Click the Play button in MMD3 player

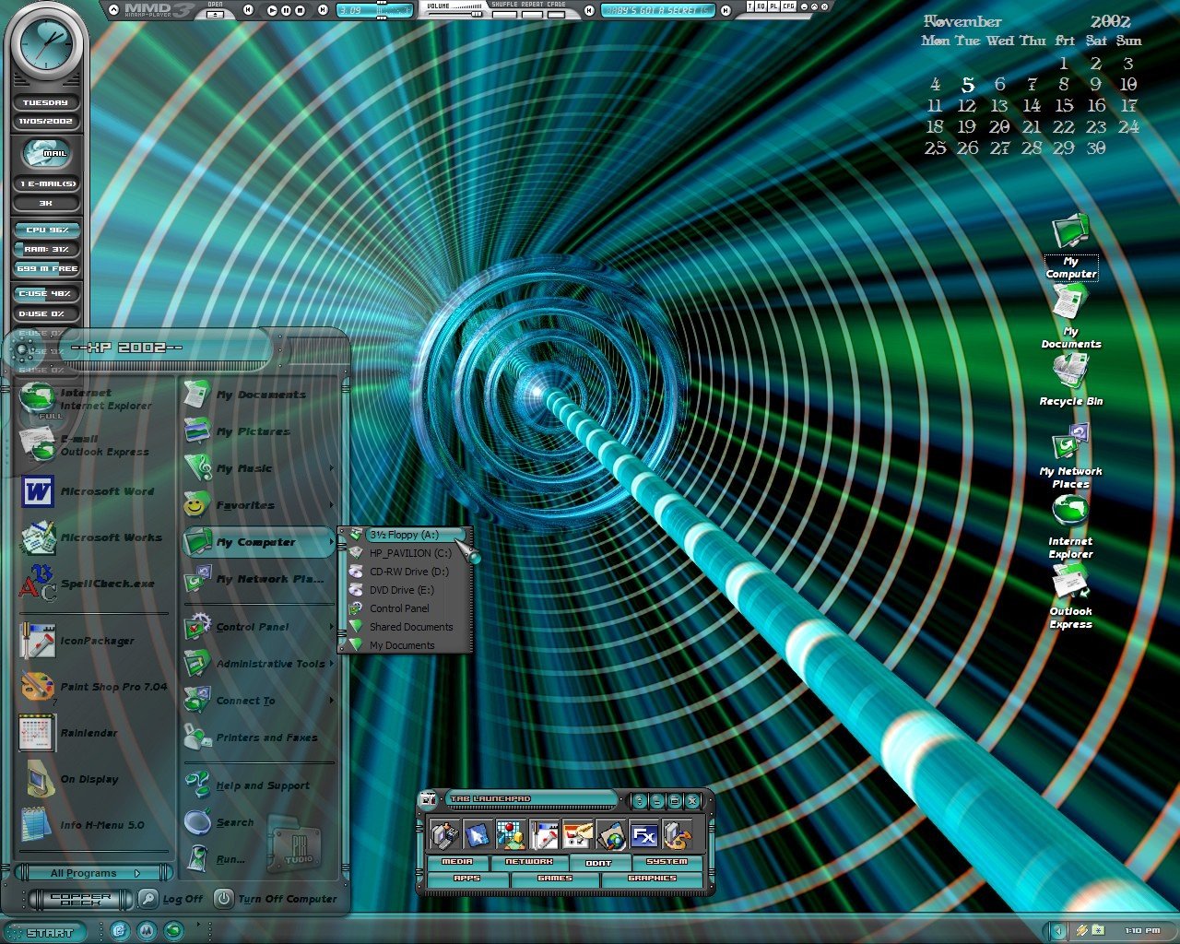272,10
